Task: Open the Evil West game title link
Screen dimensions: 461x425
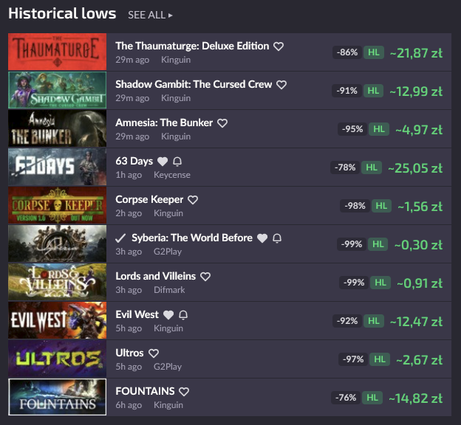Action: [x=137, y=314]
